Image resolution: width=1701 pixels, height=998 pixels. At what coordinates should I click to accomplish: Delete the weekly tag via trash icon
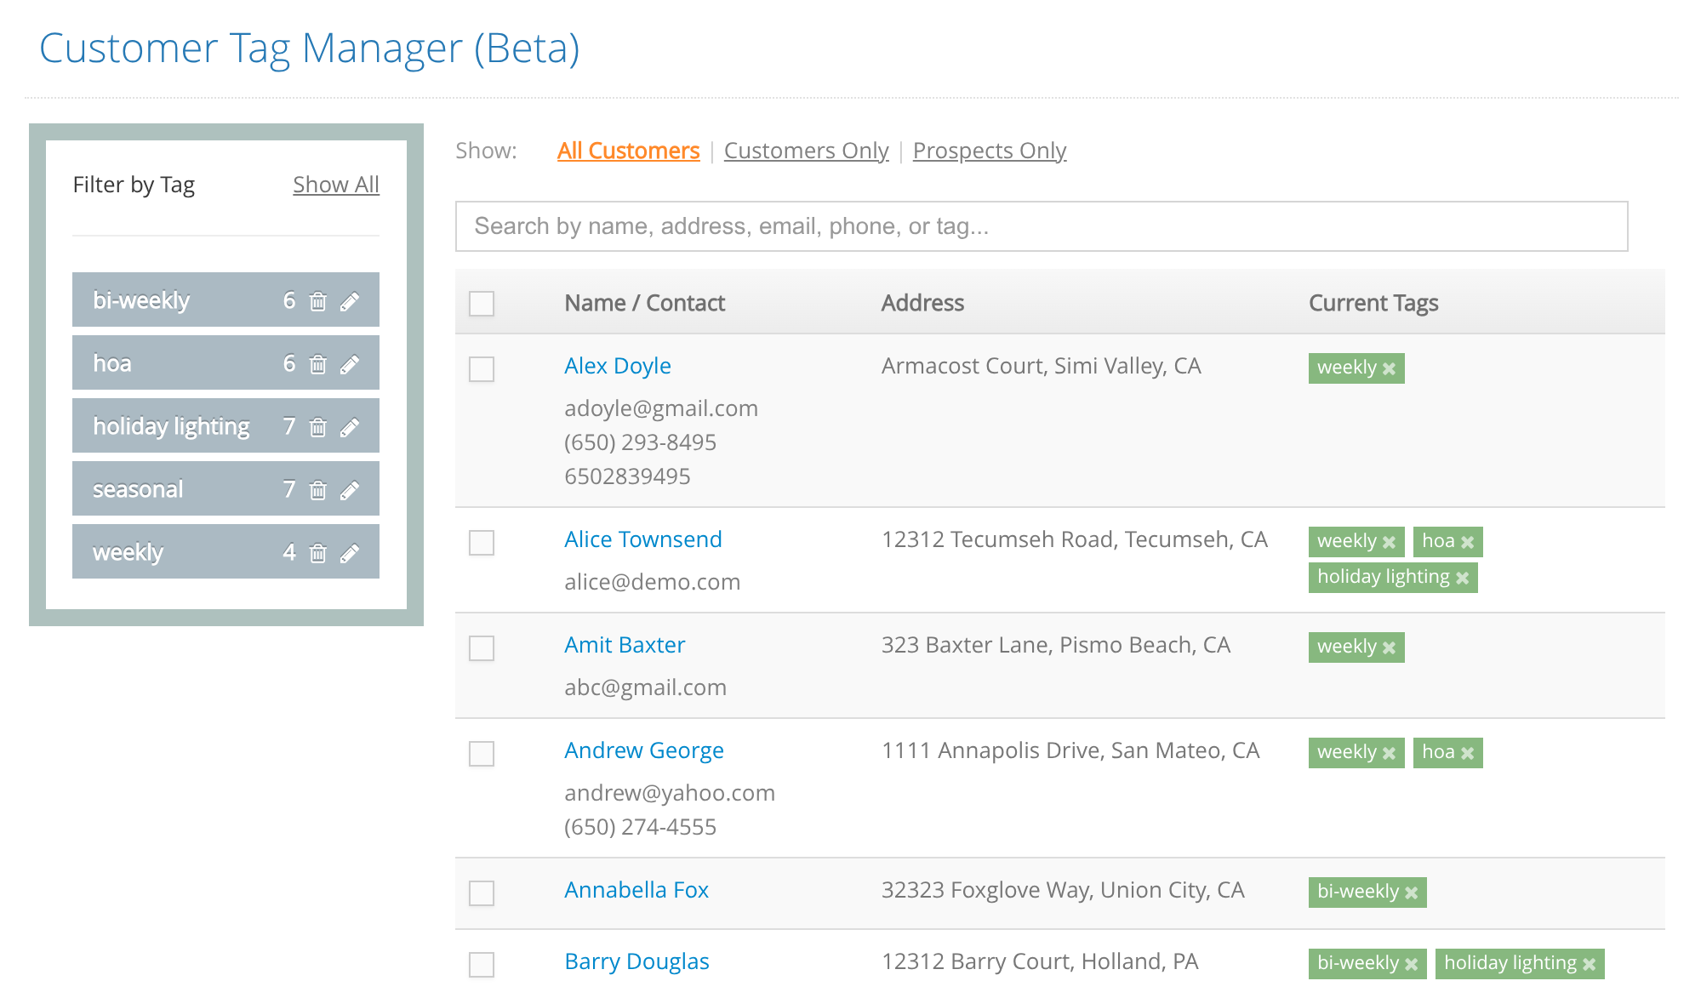coord(318,553)
